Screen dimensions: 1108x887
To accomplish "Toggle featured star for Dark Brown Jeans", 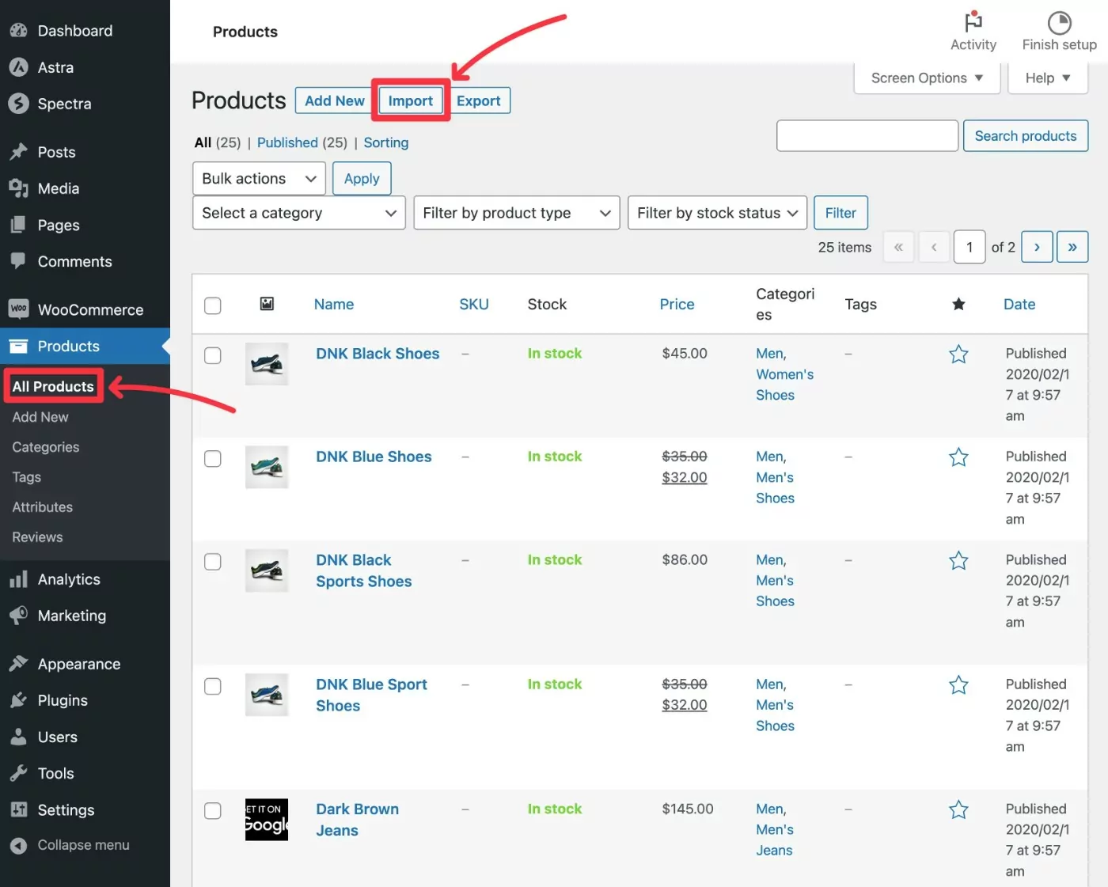I will (958, 809).
